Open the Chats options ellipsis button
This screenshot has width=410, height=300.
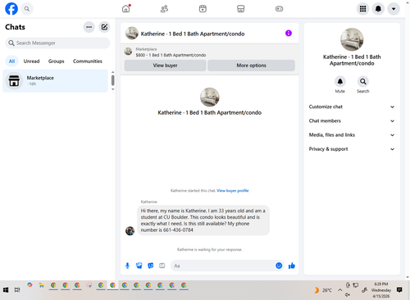click(89, 27)
